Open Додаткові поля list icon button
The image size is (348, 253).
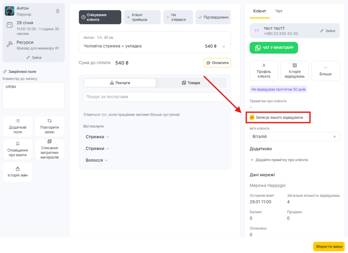18,126
